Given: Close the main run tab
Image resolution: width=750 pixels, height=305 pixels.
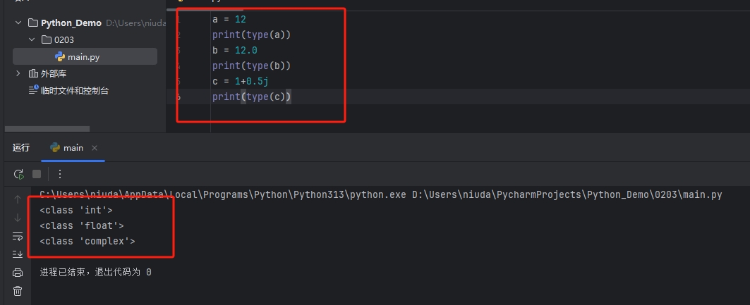Looking at the screenshot, I should [x=95, y=148].
